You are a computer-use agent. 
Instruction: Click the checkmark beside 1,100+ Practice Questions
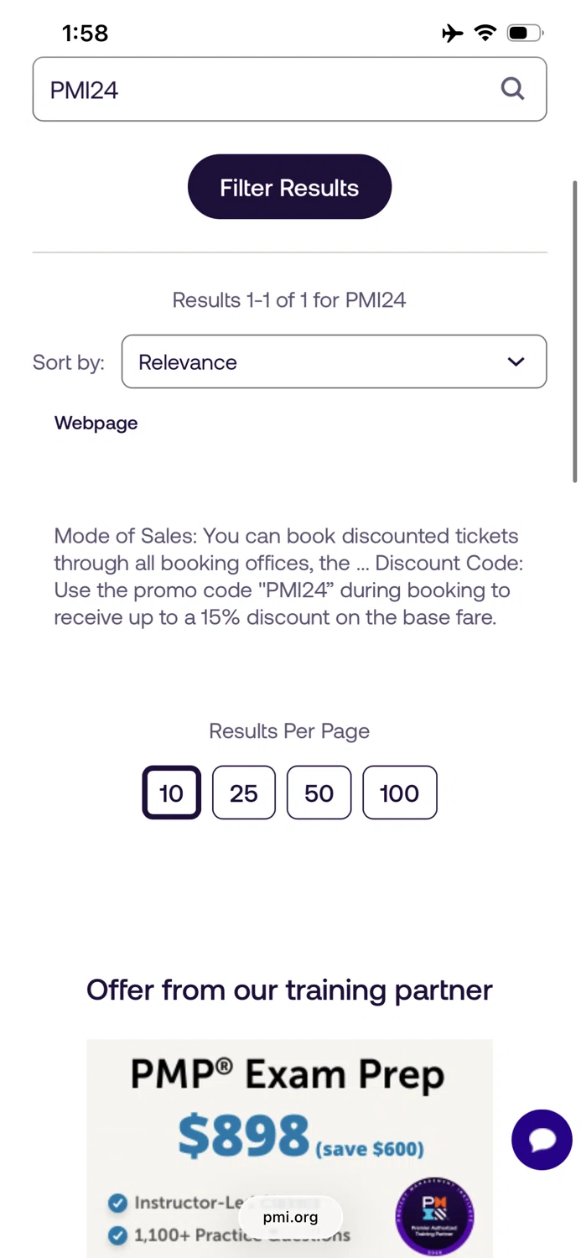tap(118, 1235)
